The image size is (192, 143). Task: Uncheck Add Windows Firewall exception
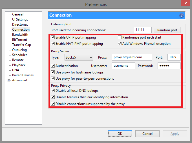[x=120, y=44]
